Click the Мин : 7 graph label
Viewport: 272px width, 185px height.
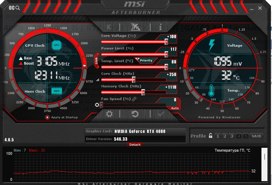coord(20,150)
